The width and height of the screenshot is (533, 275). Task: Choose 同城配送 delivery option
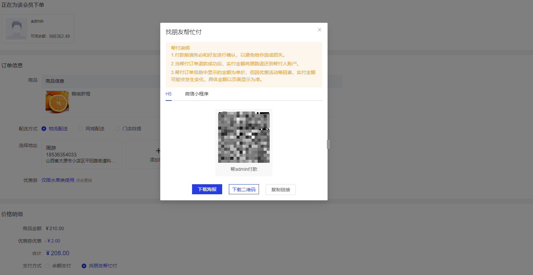(81, 129)
